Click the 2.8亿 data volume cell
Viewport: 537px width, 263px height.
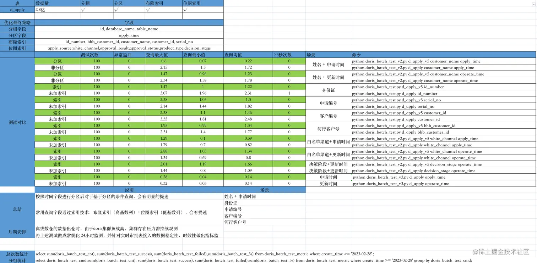(x=58, y=10)
